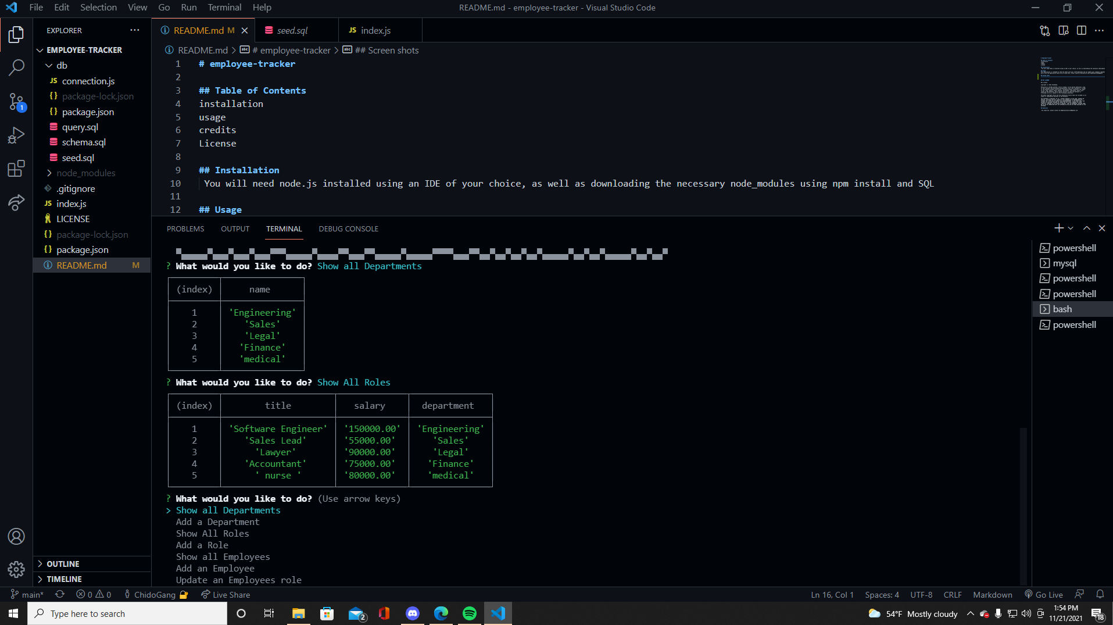Start Live Share session from status bar

[226, 594]
